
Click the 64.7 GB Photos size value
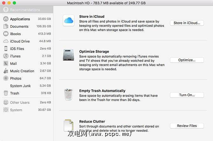[45, 78]
